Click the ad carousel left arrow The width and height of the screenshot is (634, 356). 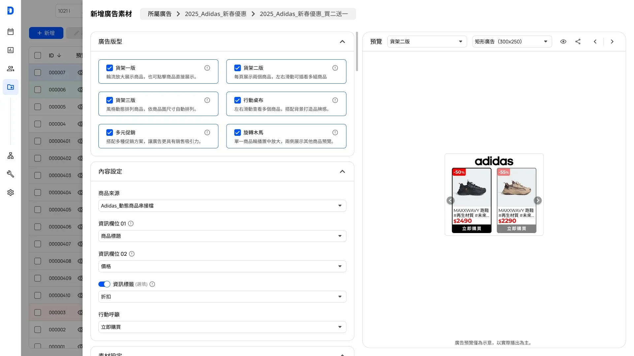point(450,200)
